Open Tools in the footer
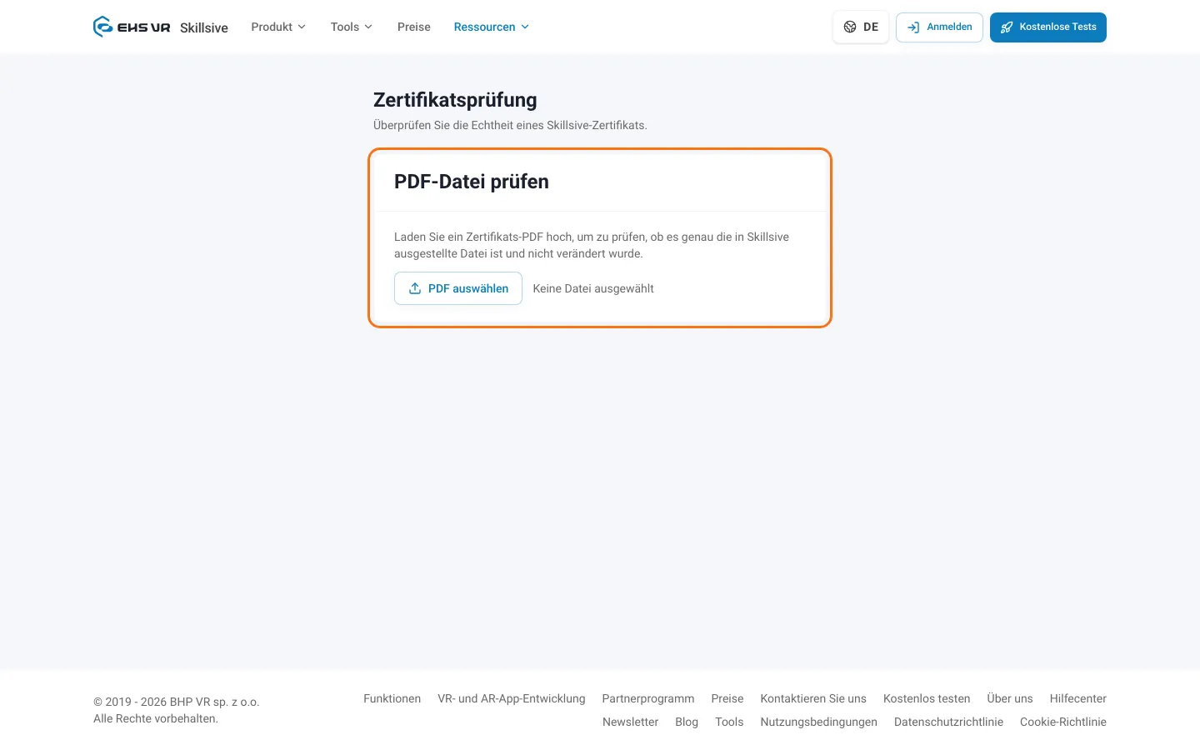 pyautogui.click(x=729, y=722)
